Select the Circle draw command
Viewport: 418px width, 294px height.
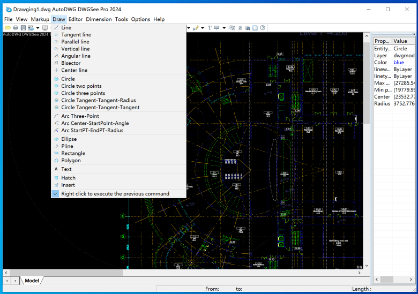pos(118,79)
